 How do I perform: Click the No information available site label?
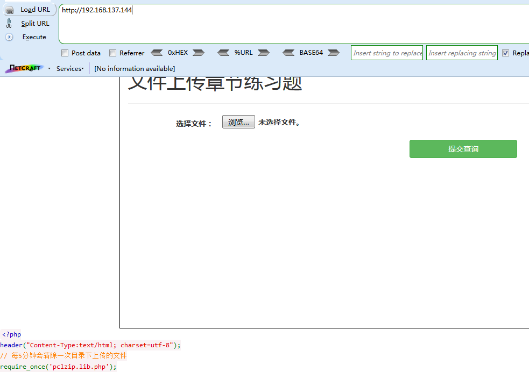(134, 68)
